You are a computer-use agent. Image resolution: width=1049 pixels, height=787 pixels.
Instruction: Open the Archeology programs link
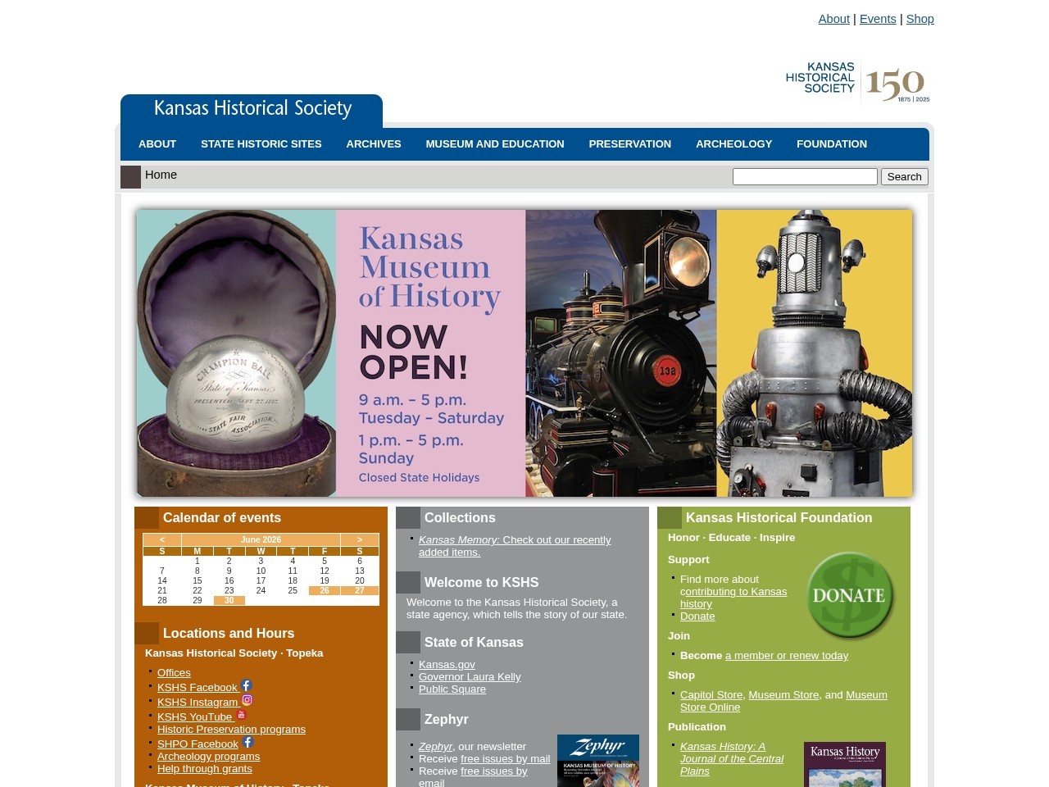coord(208,757)
